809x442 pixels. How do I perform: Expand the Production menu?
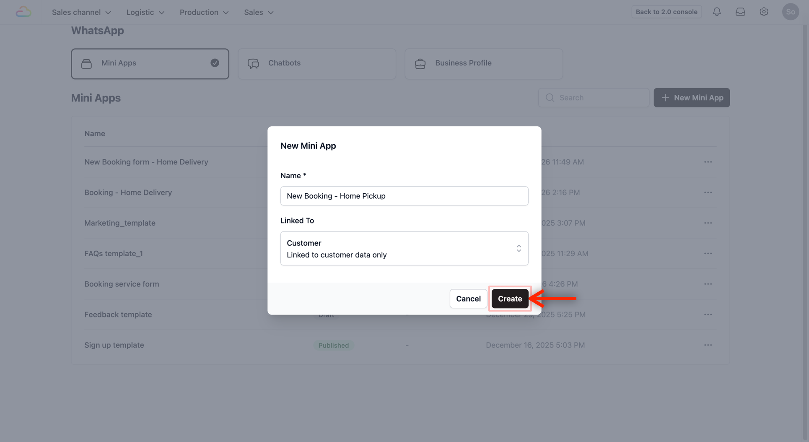coord(204,12)
